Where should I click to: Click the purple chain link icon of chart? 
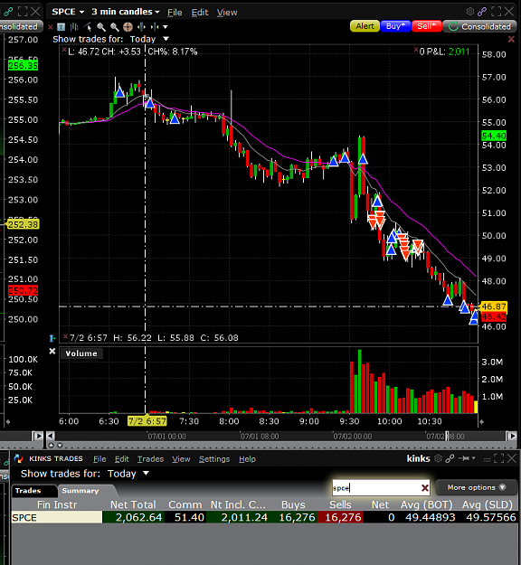pos(482,12)
